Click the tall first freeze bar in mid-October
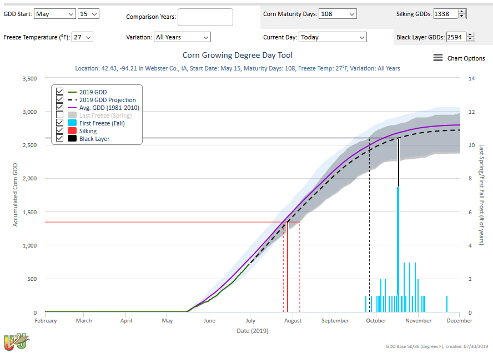Screen dimensions: 493x353 coord(398,250)
